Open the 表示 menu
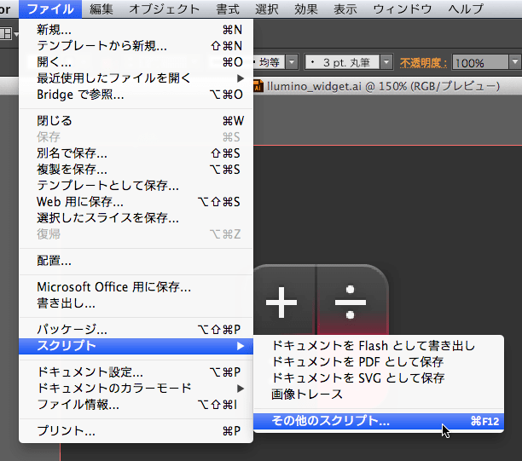 click(345, 9)
